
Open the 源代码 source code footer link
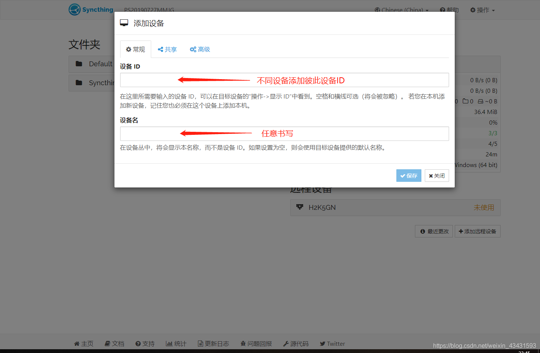(x=296, y=344)
